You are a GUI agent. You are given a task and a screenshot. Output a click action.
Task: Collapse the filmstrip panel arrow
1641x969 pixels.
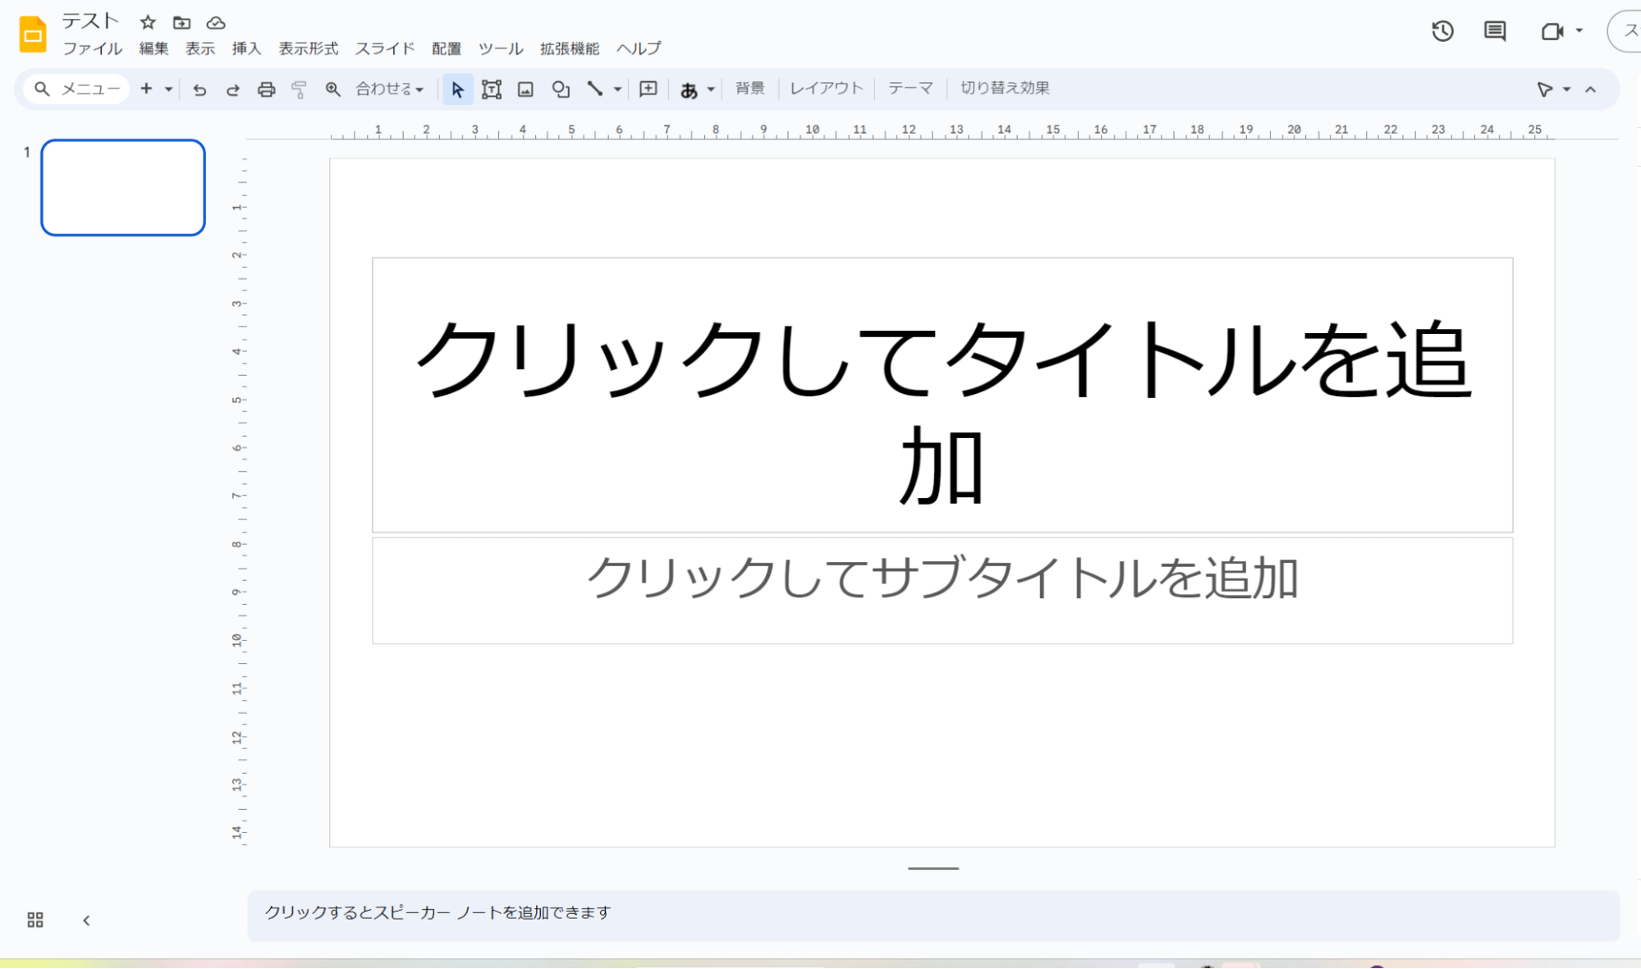[x=86, y=920]
